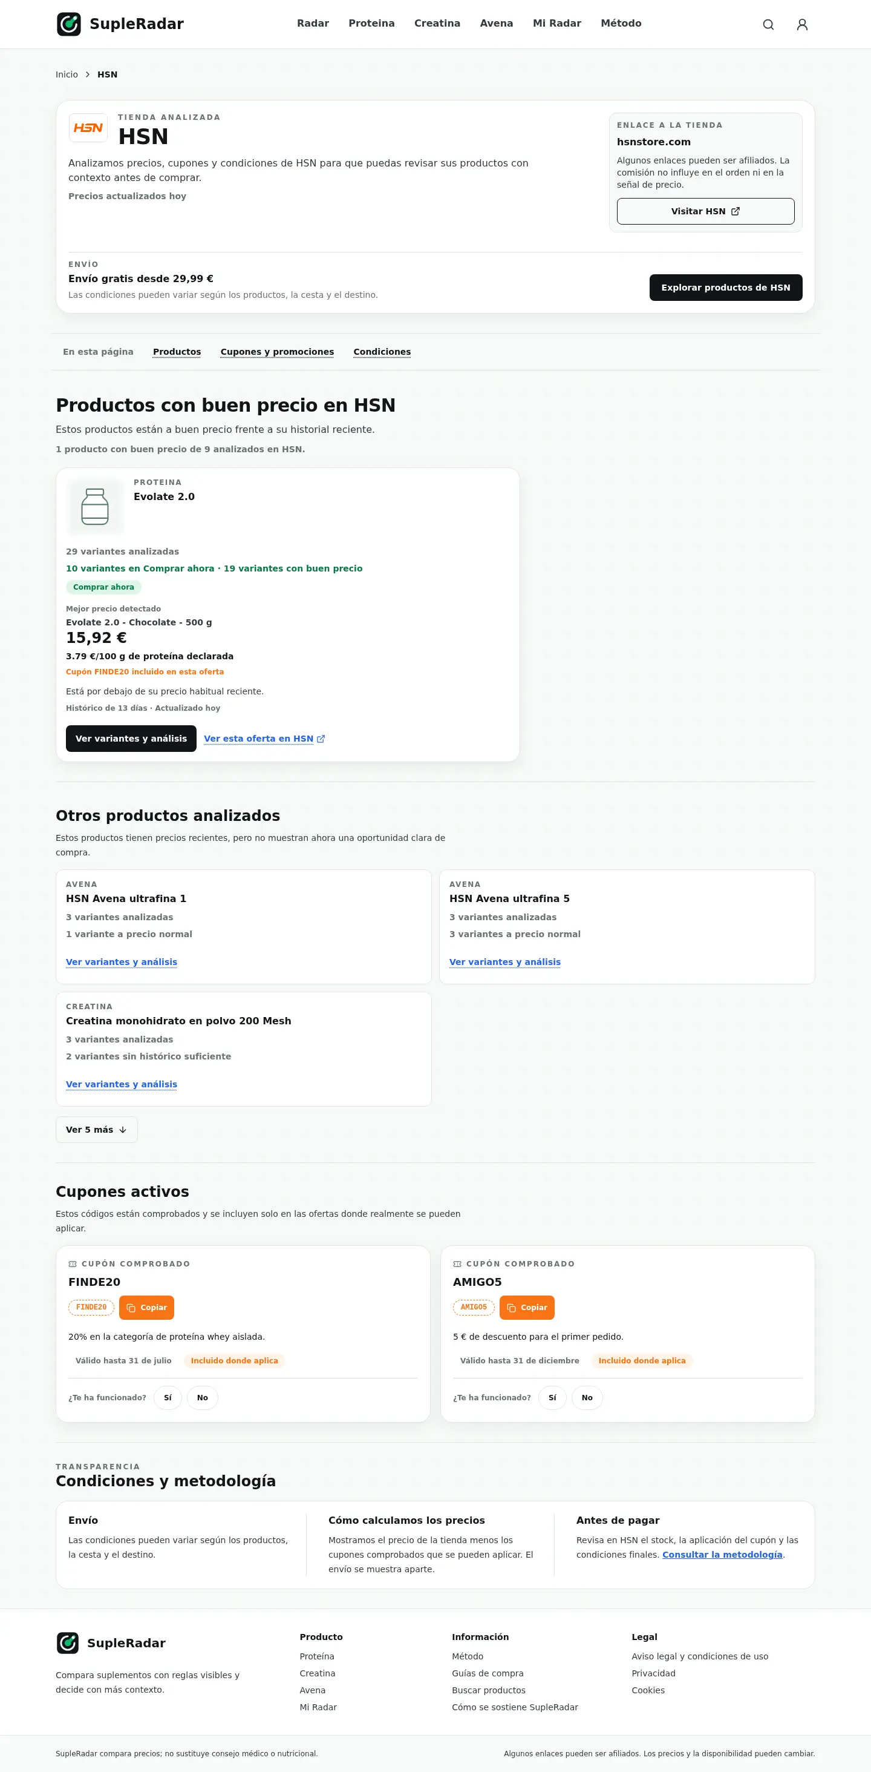Click Válido hasta 31 de julio label

(124, 1361)
